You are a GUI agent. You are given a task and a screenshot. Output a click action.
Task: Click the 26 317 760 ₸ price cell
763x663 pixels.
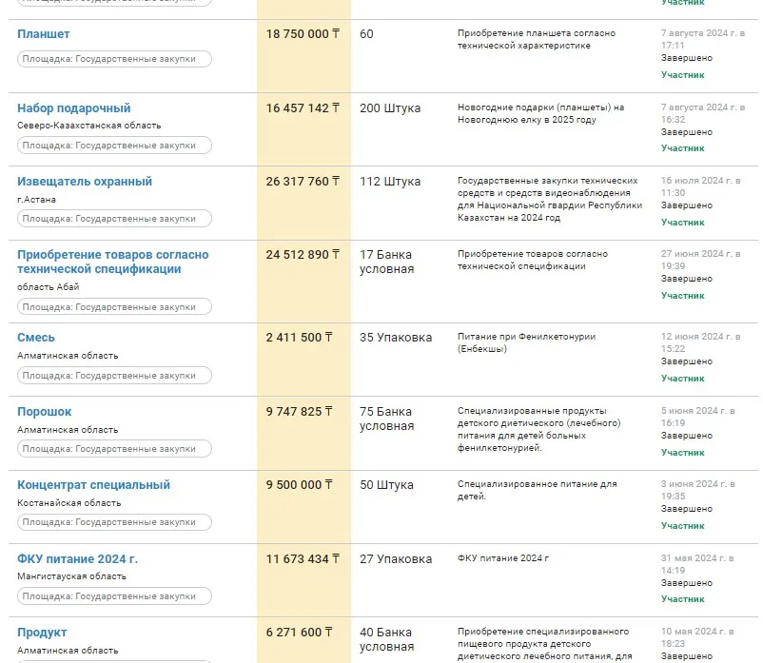[x=303, y=182]
